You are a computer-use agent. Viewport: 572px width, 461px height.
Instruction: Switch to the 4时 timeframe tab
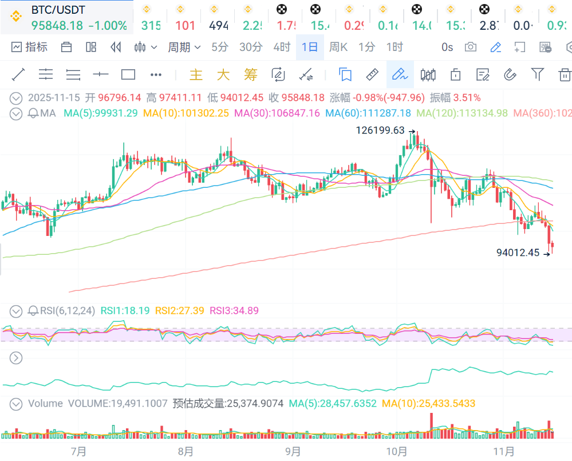281,47
